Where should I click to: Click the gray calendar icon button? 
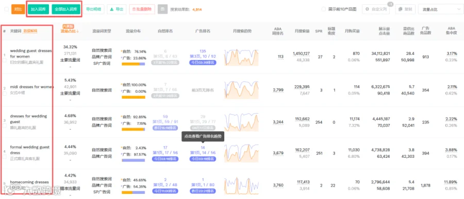click(162, 9)
